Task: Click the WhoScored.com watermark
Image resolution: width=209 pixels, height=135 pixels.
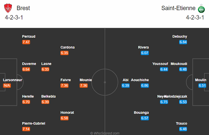Action: [105, 133]
